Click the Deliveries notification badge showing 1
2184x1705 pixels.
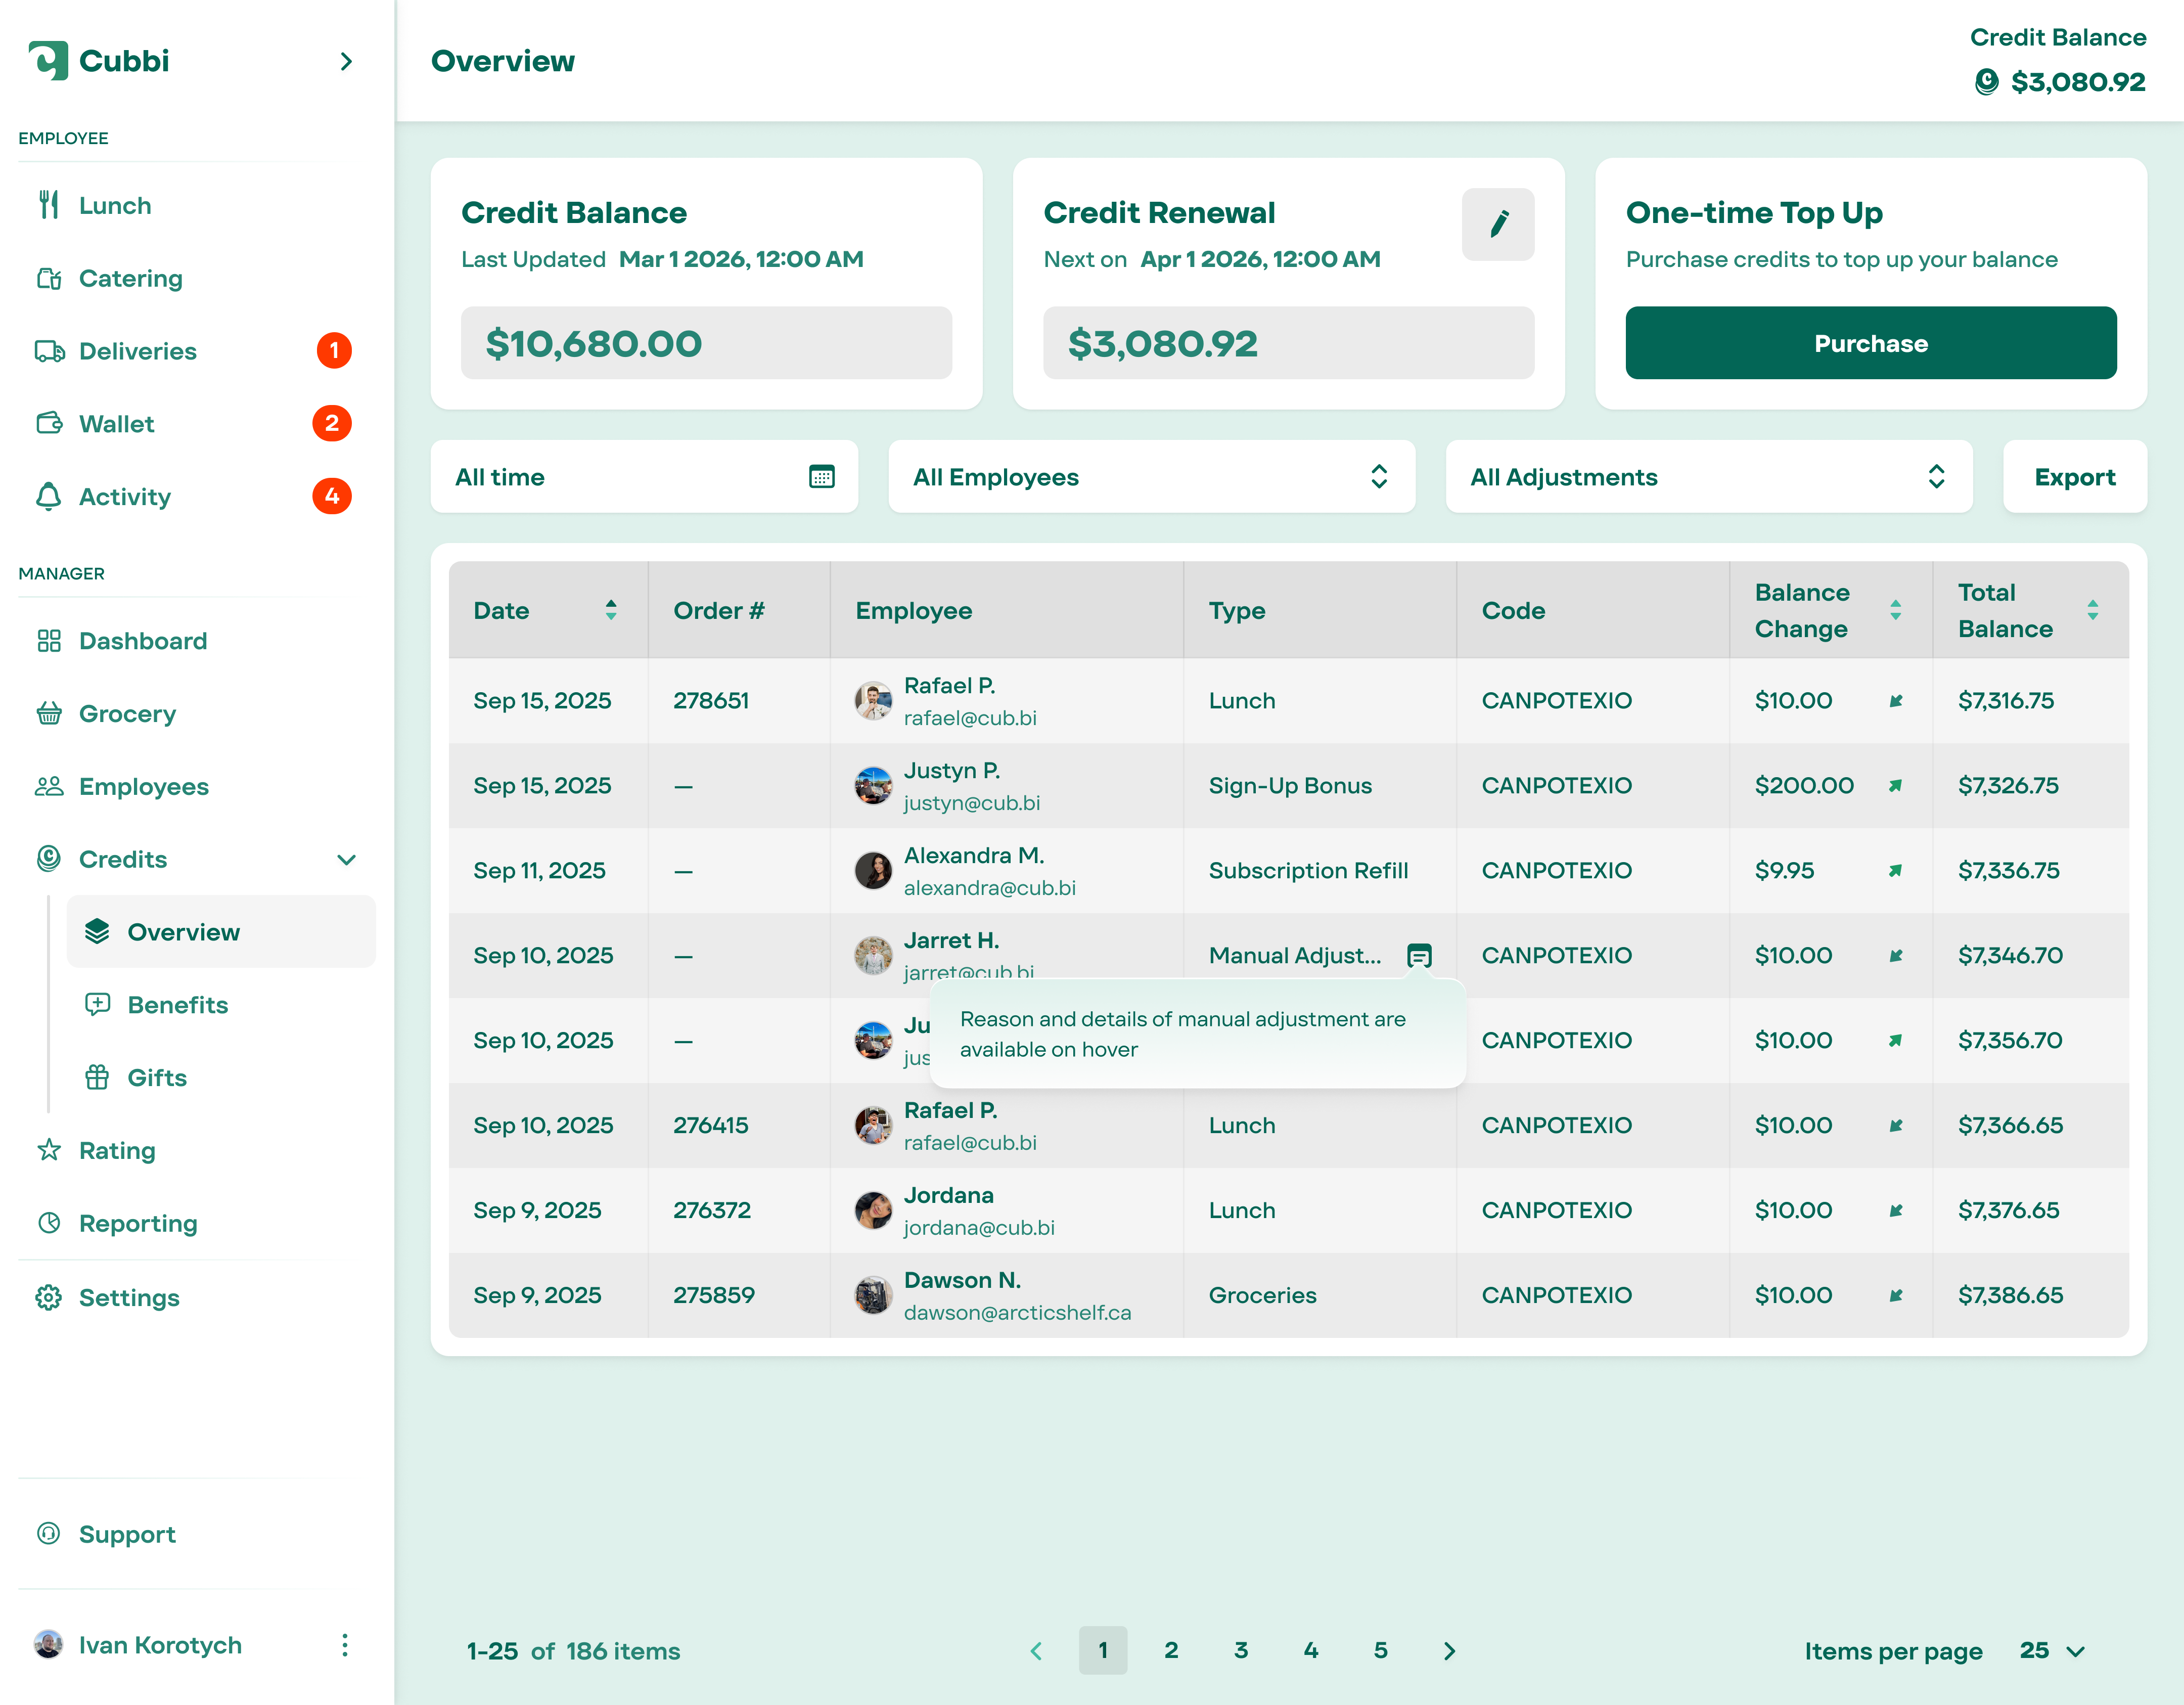[x=334, y=351]
